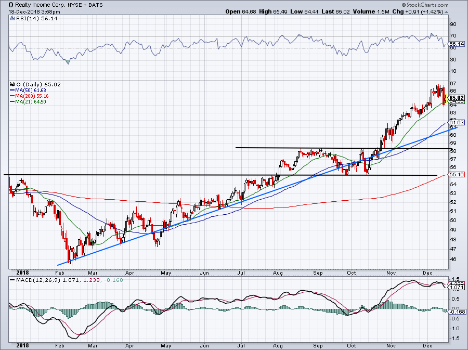Click the RSI(14) 56.14 panel label
This screenshot has width=468, height=350.
click(36, 19)
